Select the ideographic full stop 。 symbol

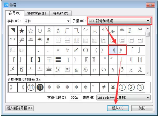[49, 50]
